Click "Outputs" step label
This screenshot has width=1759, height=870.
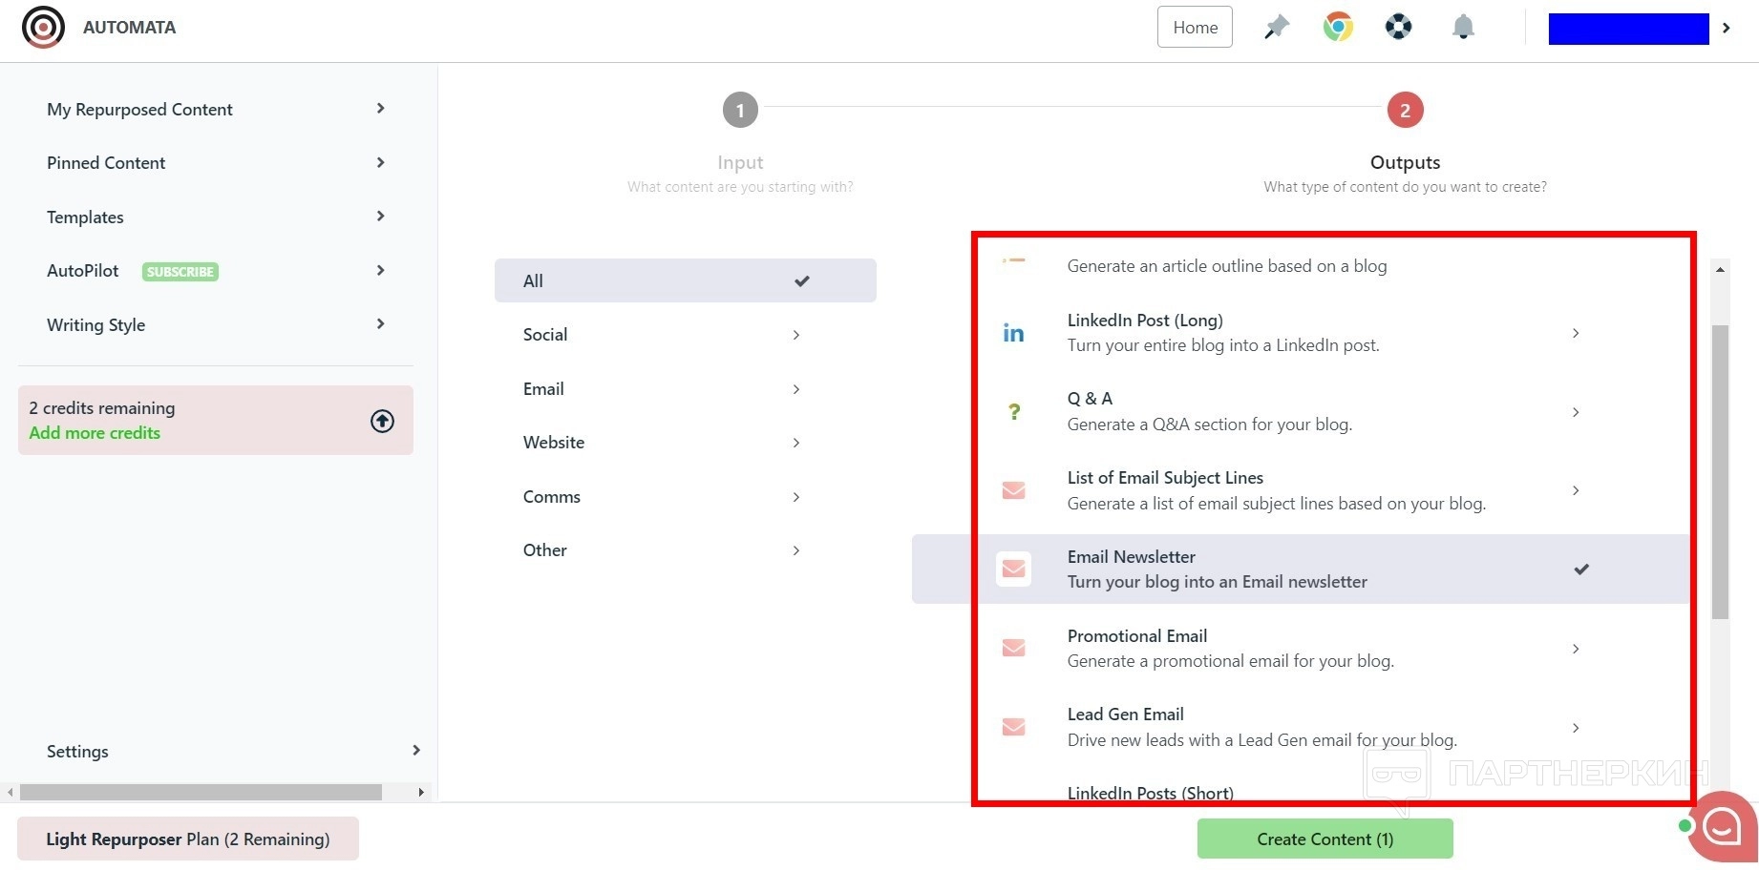point(1405,162)
